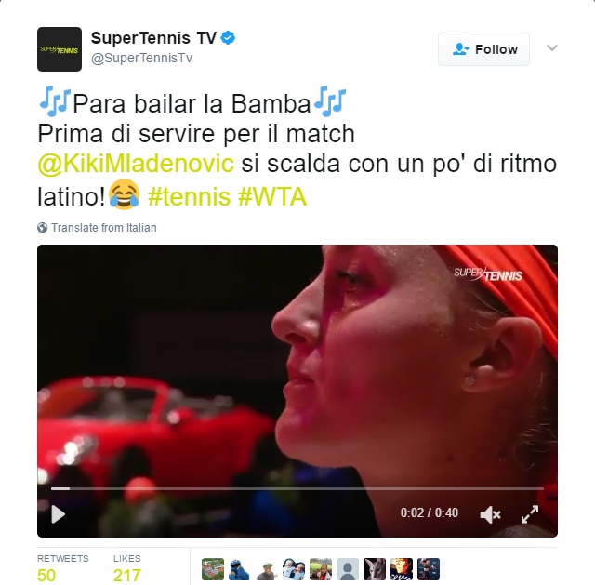Play the tweet video
Screen dimensions: 595x585
pos(58,514)
